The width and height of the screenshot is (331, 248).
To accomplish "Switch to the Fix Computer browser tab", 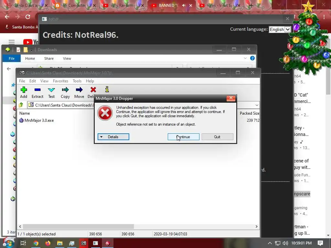I will pos(74,5).
